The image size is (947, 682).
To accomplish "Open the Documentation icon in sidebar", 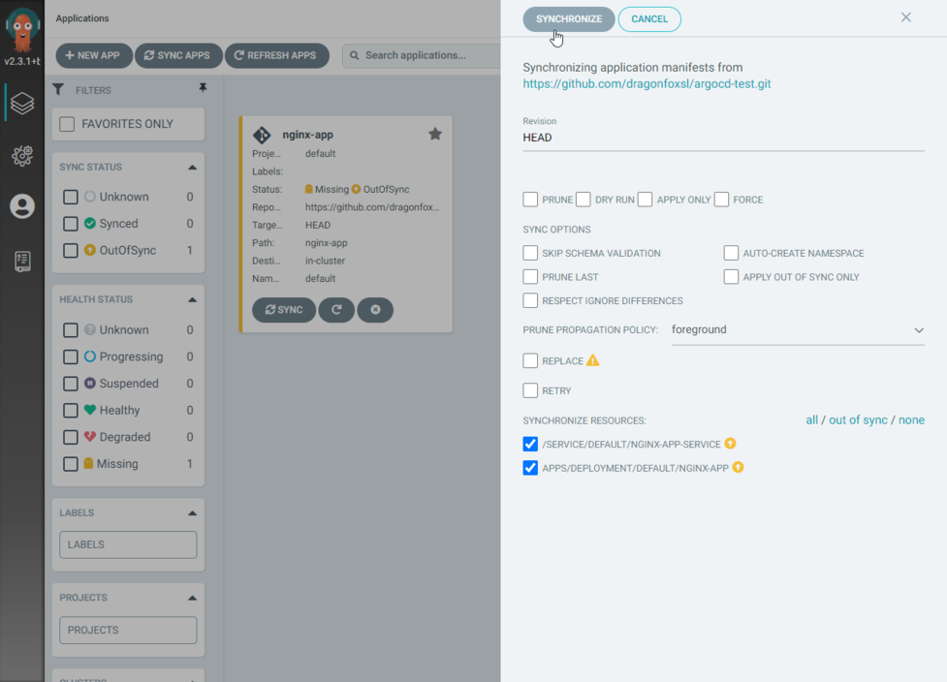I will (22, 261).
